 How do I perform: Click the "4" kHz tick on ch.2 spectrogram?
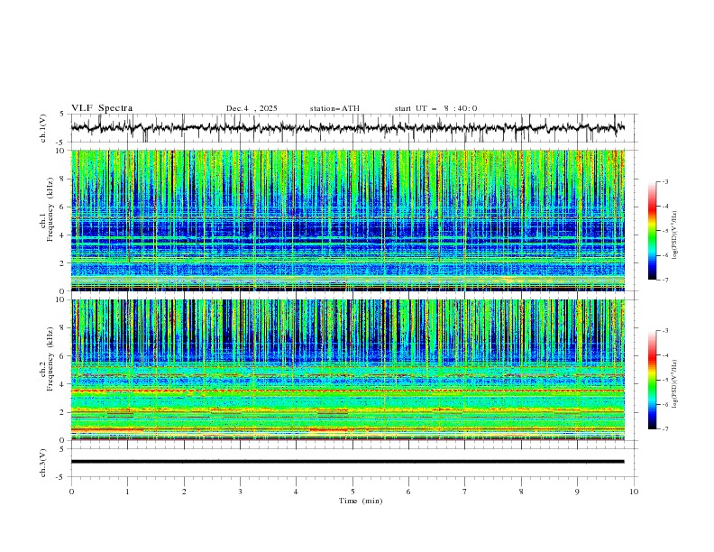click(64, 384)
